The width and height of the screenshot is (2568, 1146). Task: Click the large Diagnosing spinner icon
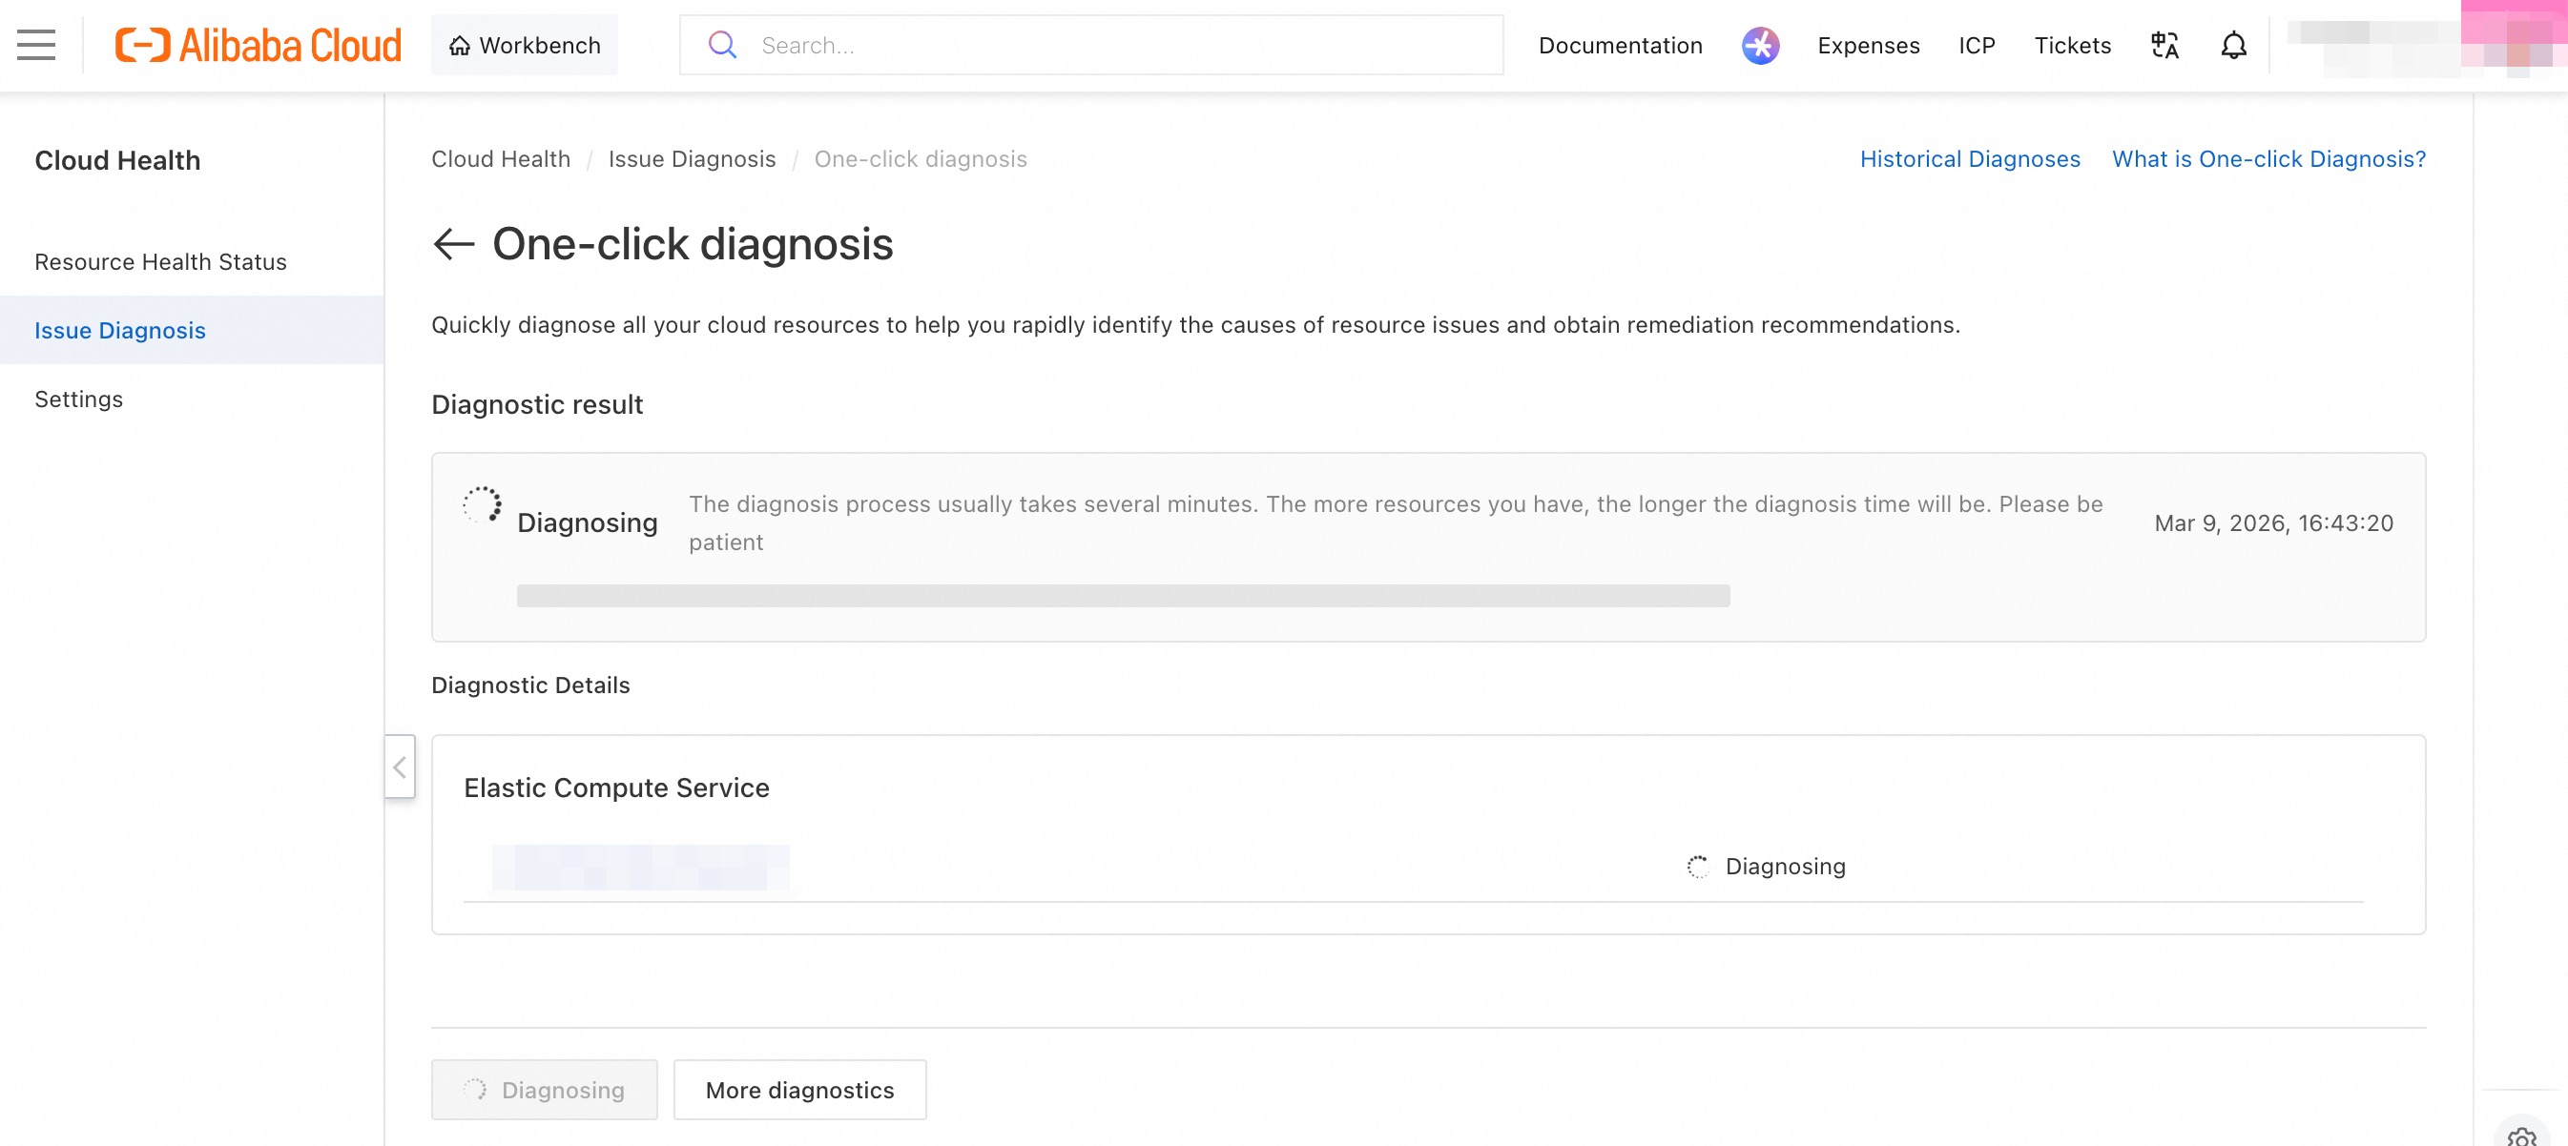pyautogui.click(x=483, y=504)
